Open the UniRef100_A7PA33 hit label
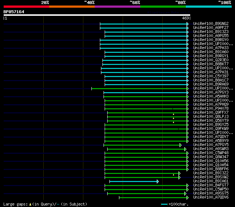The width and height of the screenshot is (235, 207). point(211,48)
